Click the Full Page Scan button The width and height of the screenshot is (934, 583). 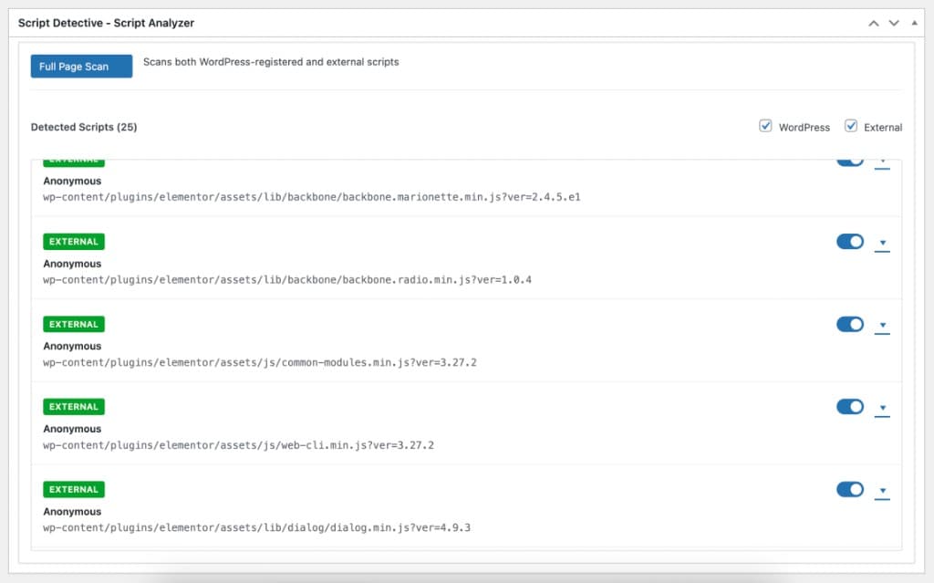click(81, 67)
